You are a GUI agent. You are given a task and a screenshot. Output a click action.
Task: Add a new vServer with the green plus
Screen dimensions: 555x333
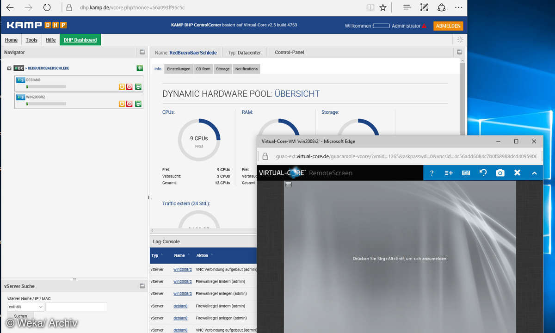(140, 68)
